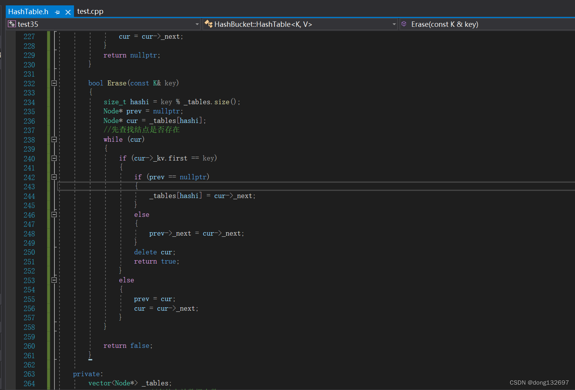The width and height of the screenshot is (575, 390).
Task: Collapse the Erase function at line 232
Action: (x=54, y=83)
